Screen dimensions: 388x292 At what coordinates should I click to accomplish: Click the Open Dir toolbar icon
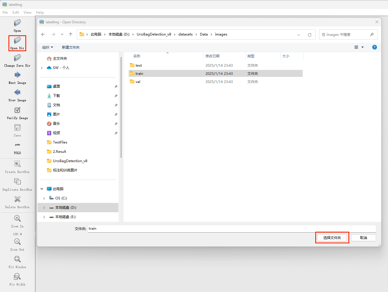point(17,41)
